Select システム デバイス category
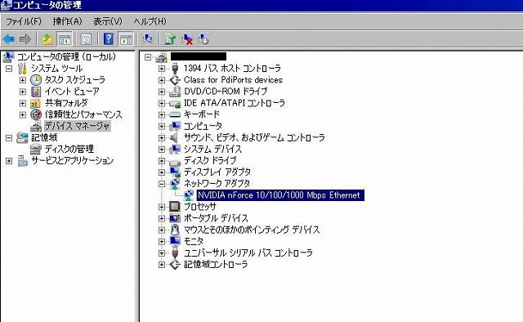 212,150
